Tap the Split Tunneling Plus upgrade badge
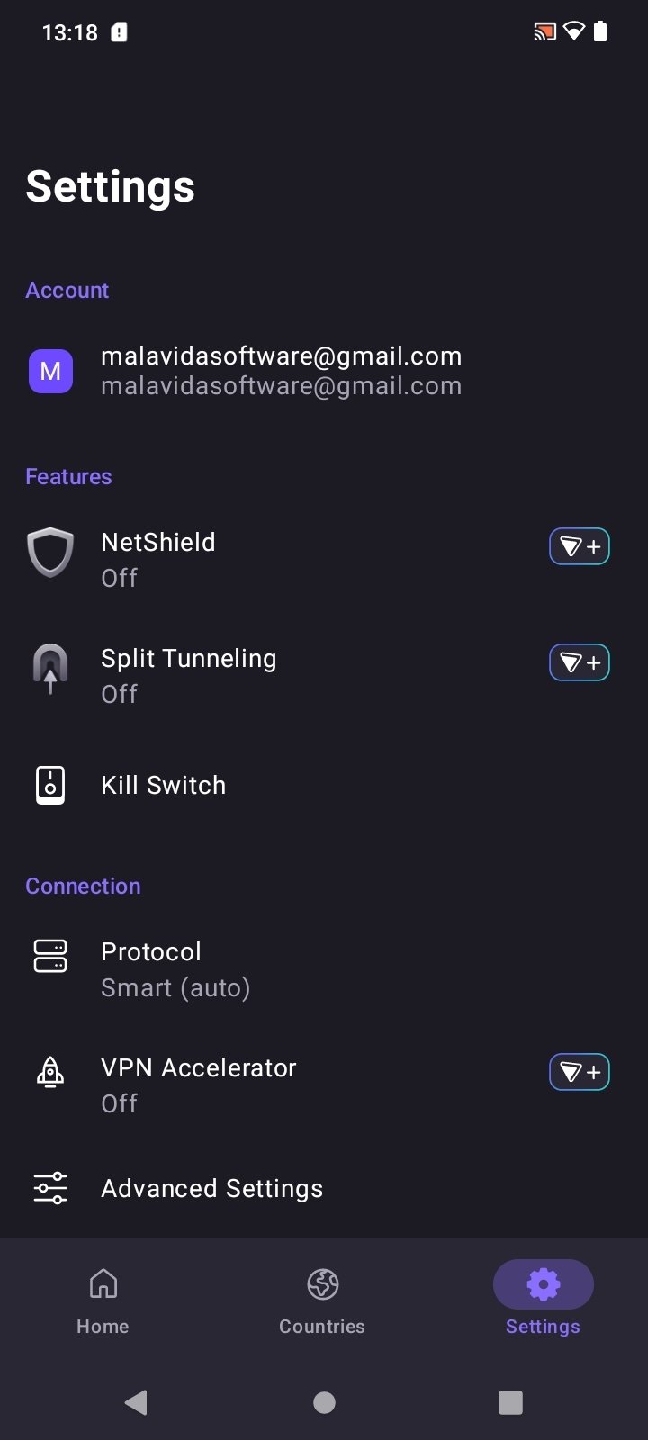 pos(580,663)
